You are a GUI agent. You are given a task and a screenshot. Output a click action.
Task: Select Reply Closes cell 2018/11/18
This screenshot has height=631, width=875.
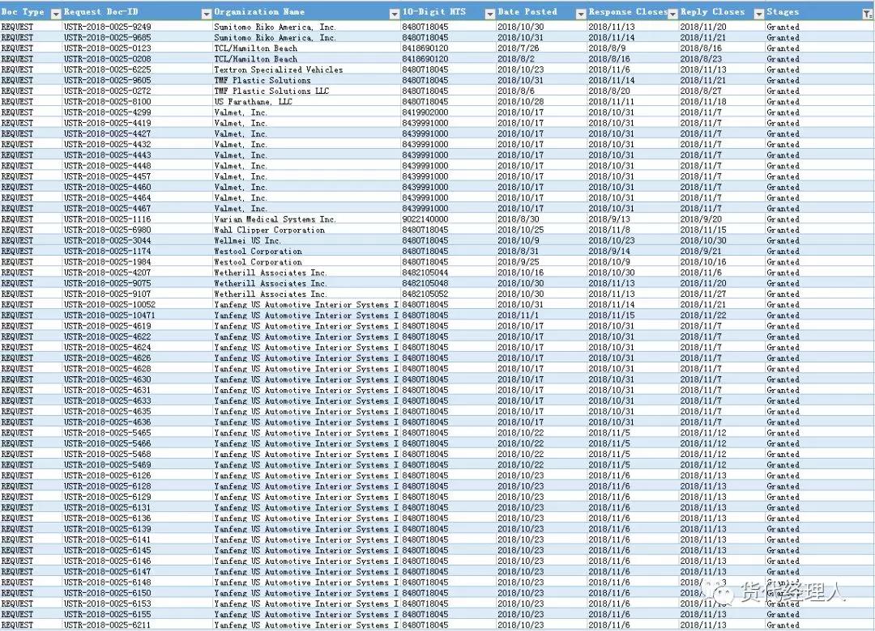click(722, 101)
